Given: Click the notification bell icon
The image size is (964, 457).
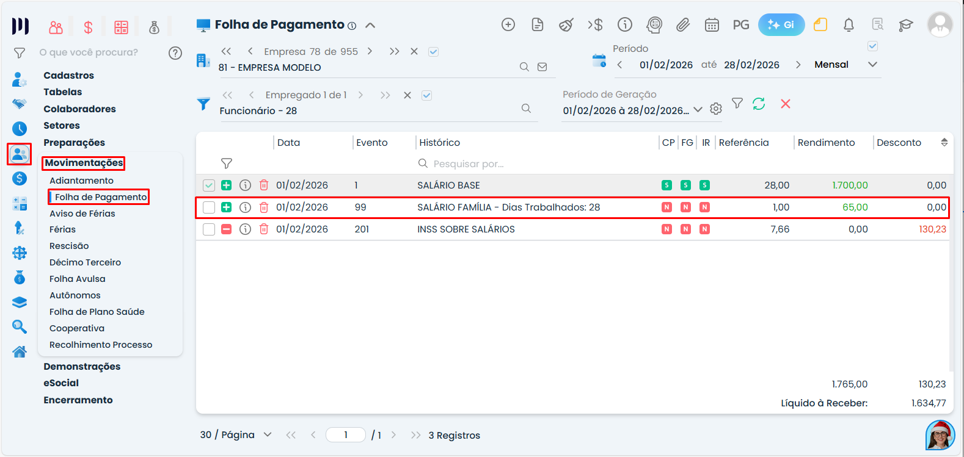Looking at the screenshot, I should 849,25.
